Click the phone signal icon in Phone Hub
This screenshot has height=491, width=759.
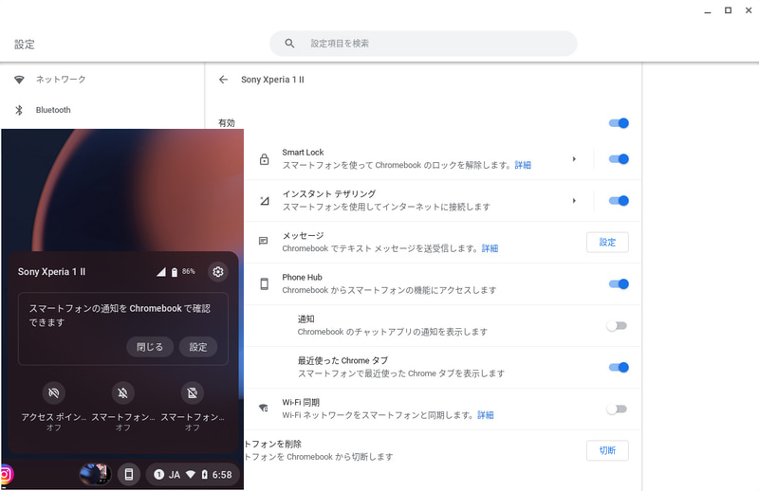click(161, 272)
